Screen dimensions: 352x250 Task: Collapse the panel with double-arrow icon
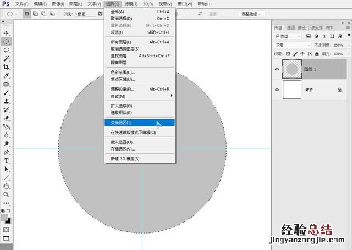[343, 23]
